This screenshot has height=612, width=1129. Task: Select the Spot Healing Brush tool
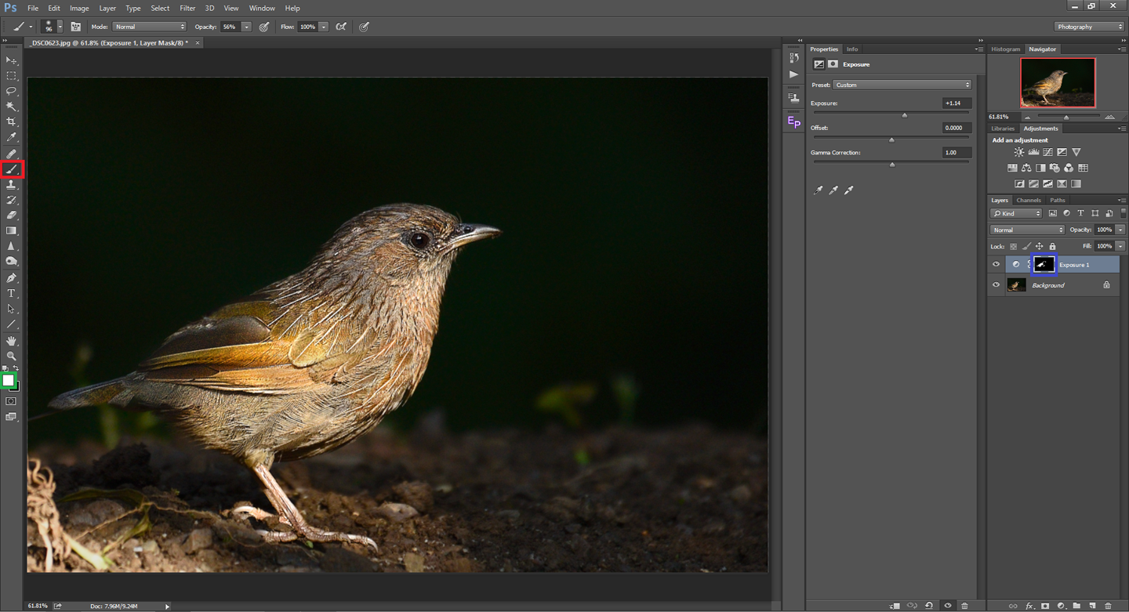pos(12,154)
